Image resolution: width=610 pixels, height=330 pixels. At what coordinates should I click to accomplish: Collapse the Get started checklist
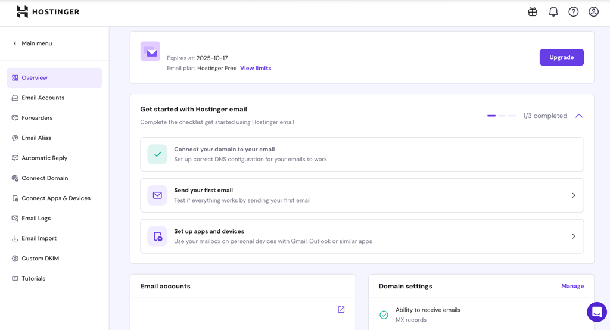(x=579, y=116)
